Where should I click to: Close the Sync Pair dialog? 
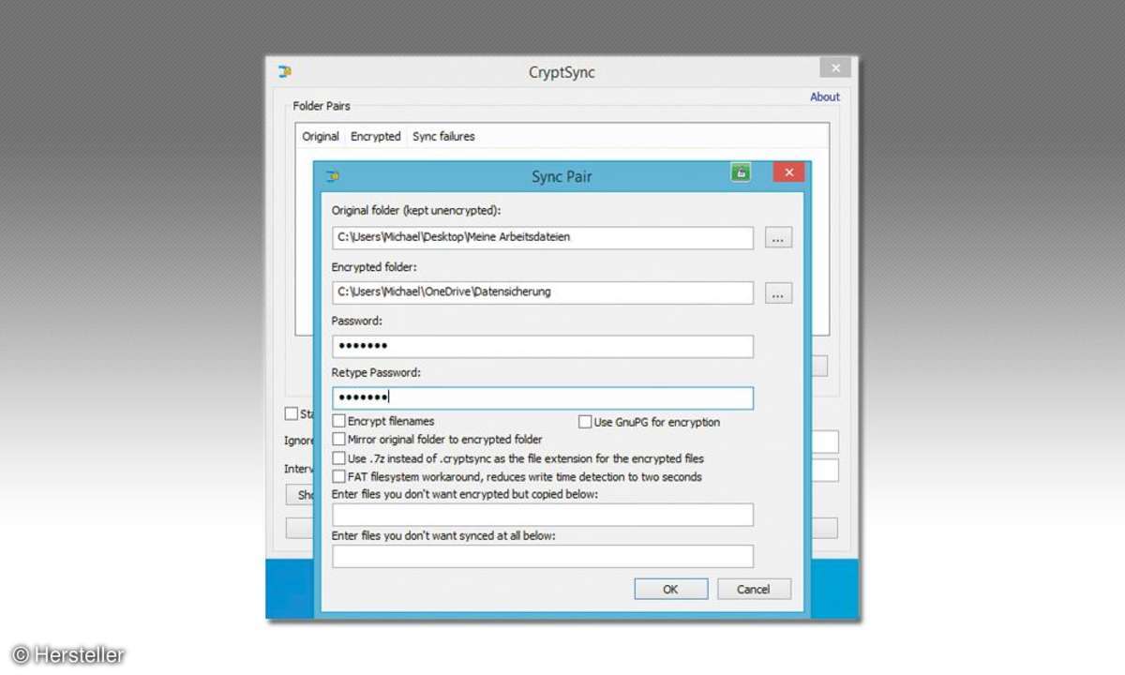coord(788,172)
